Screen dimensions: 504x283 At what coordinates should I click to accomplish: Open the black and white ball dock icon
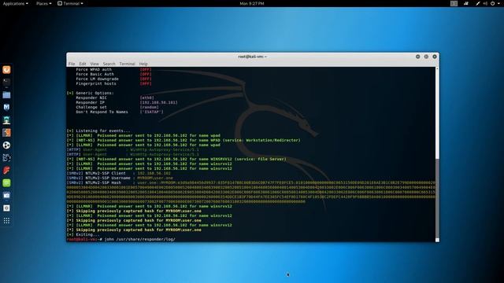coord(6,145)
